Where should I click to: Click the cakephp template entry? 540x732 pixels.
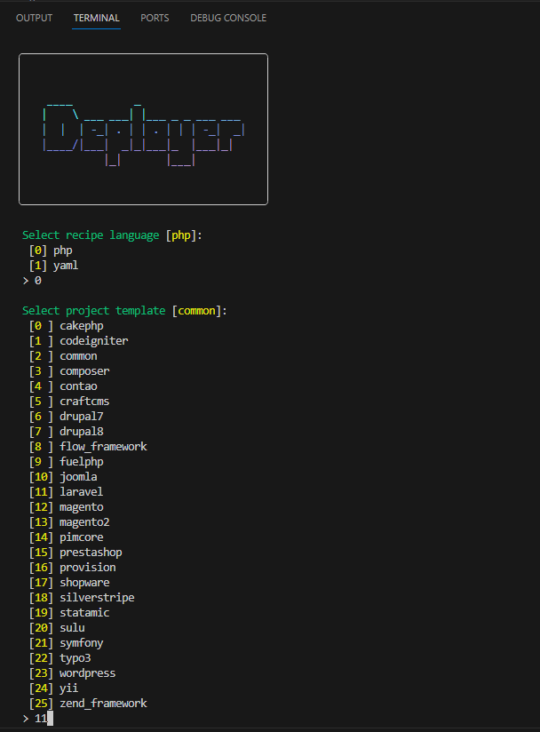[x=81, y=326]
